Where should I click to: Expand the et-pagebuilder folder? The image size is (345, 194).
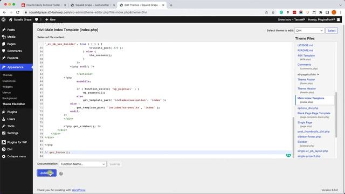pyautogui.click(x=308, y=74)
